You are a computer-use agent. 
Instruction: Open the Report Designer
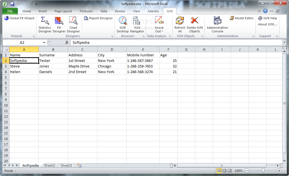pos(98,18)
